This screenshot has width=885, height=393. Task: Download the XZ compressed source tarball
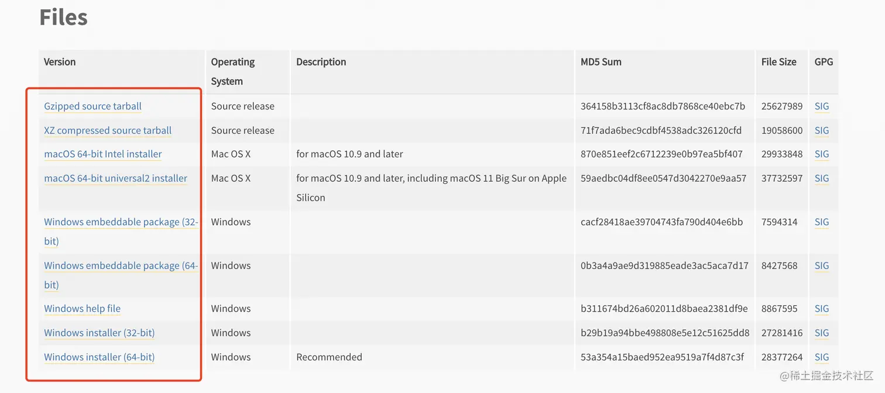coord(108,130)
